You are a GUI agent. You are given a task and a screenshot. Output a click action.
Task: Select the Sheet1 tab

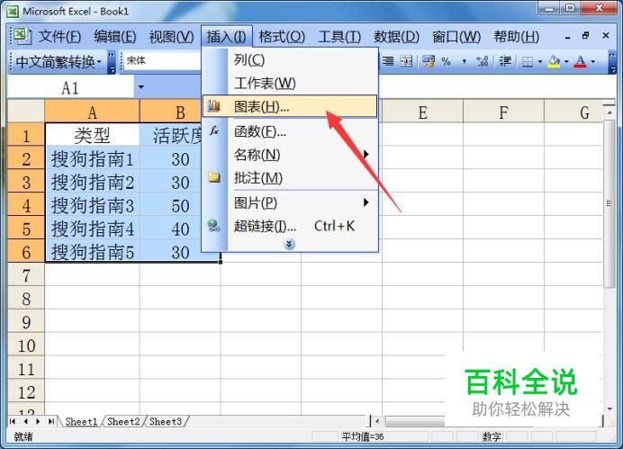81,421
